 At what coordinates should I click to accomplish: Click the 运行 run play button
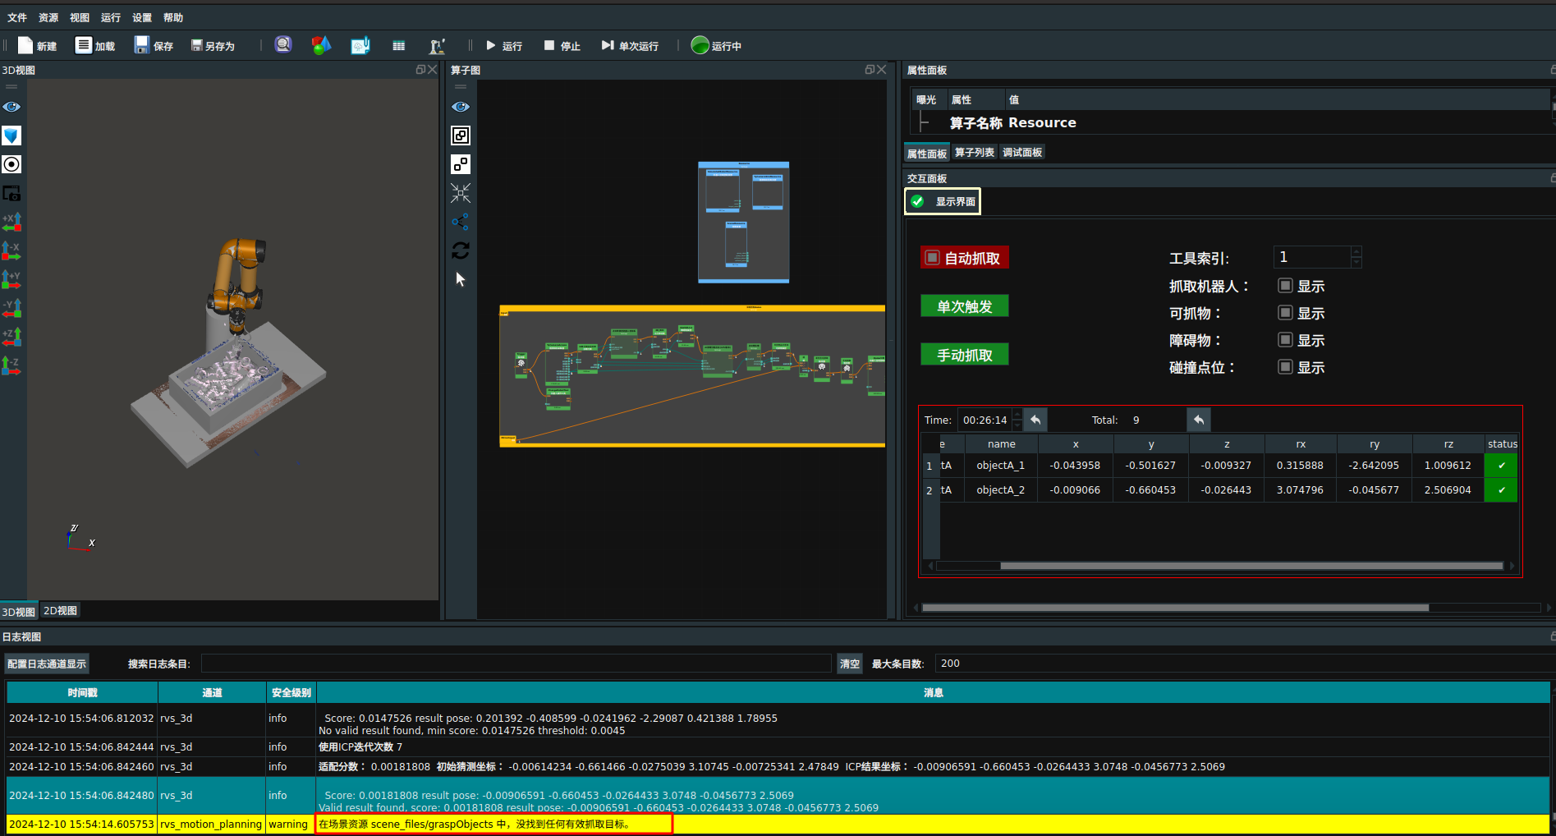(503, 46)
